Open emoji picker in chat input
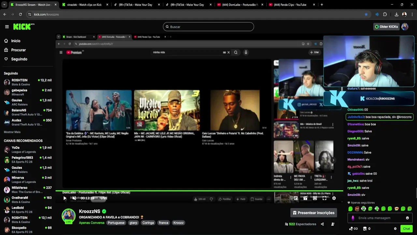This screenshot has width=417, height=235. pyautogui.click(x=407, y=218)
